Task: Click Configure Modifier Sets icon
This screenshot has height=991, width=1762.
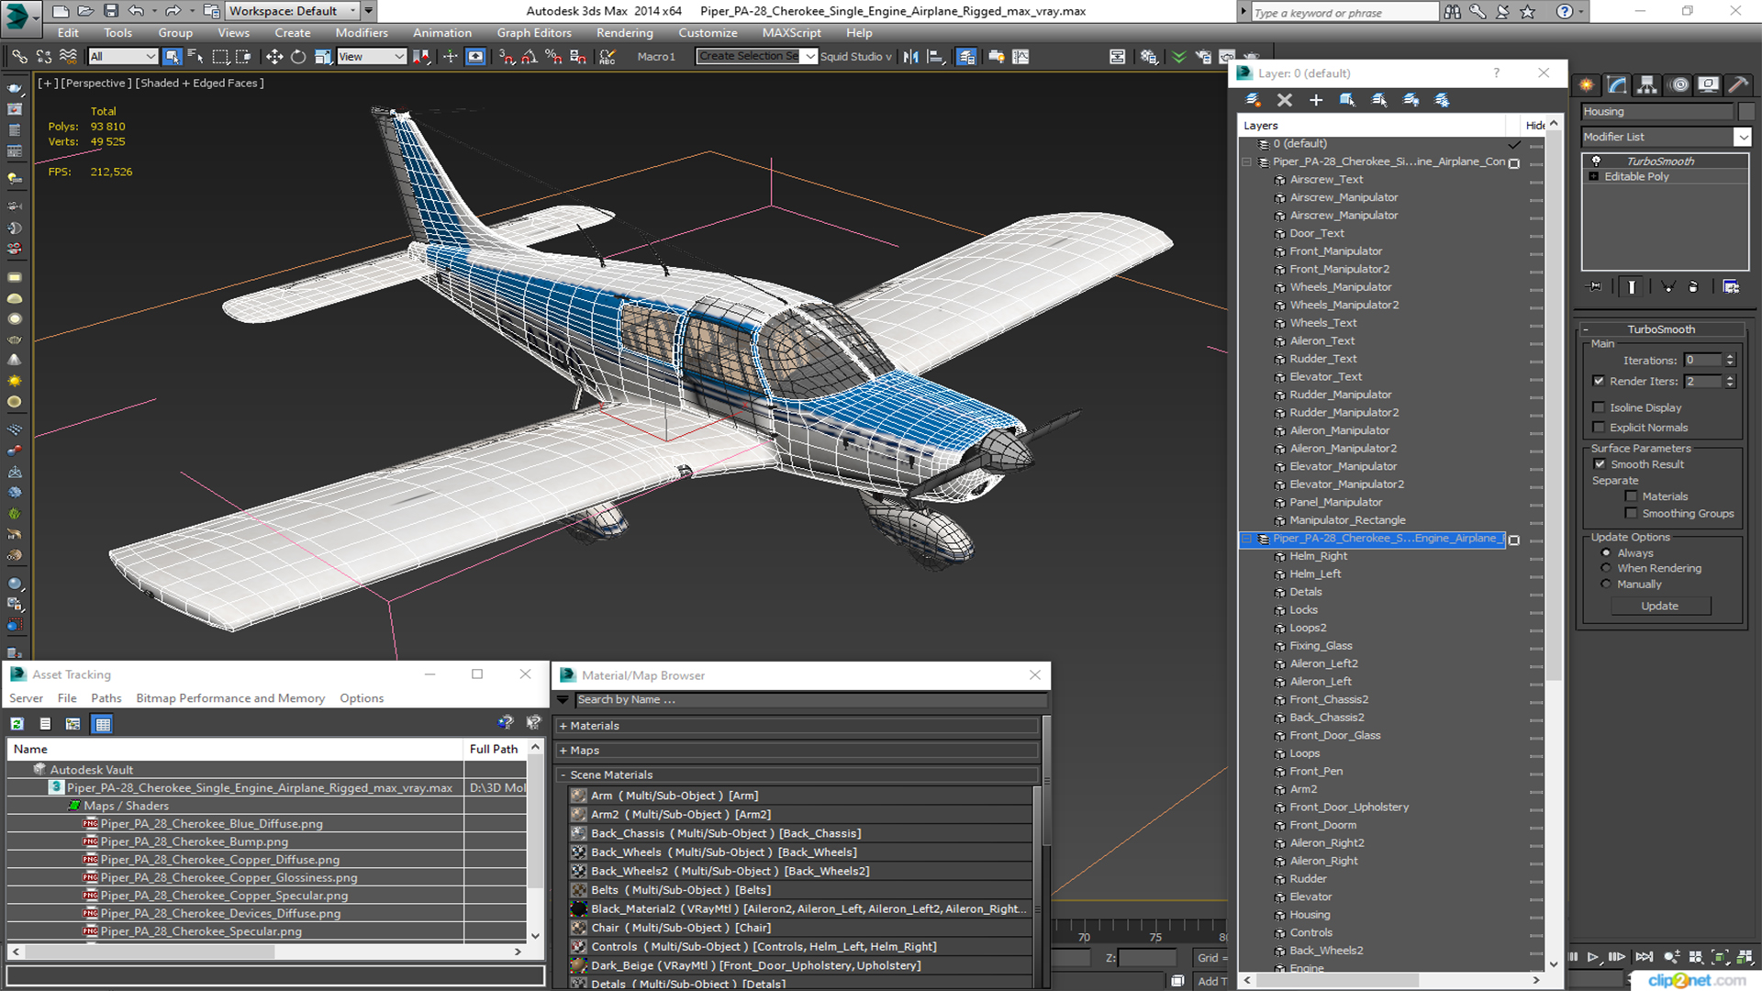Action: (1731, 287)
